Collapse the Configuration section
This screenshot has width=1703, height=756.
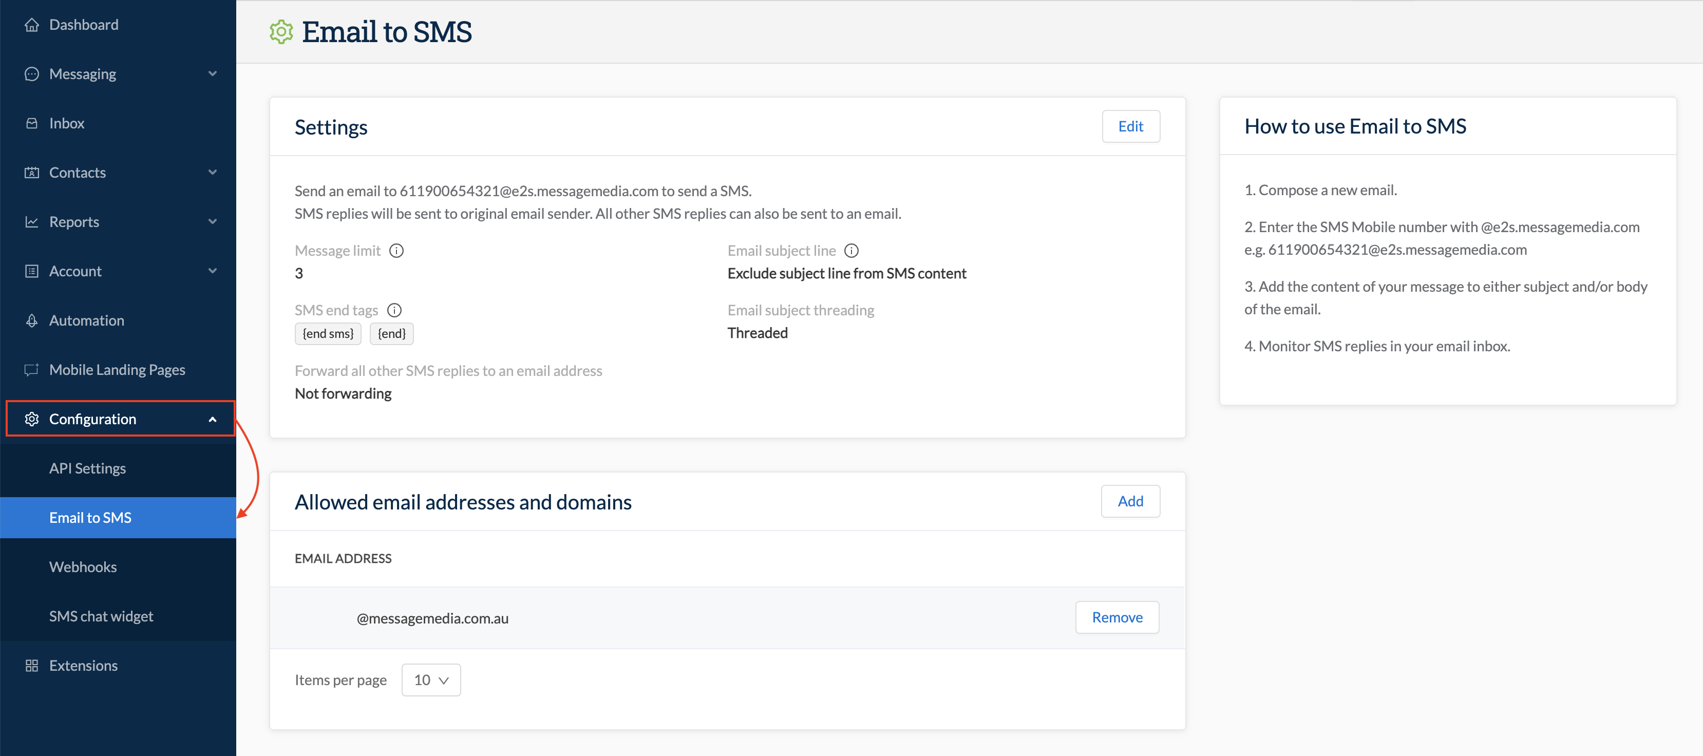212,419
